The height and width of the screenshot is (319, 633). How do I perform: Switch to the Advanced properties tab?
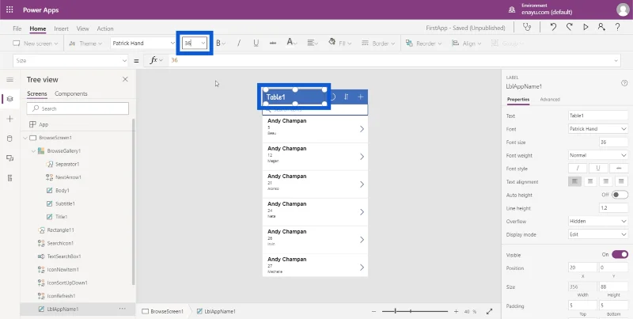coord(550,99)
